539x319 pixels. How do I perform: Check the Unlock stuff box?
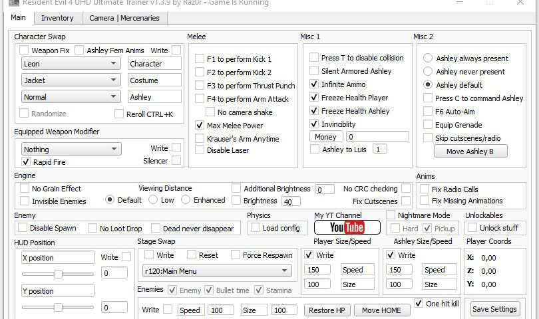point(472,228)
